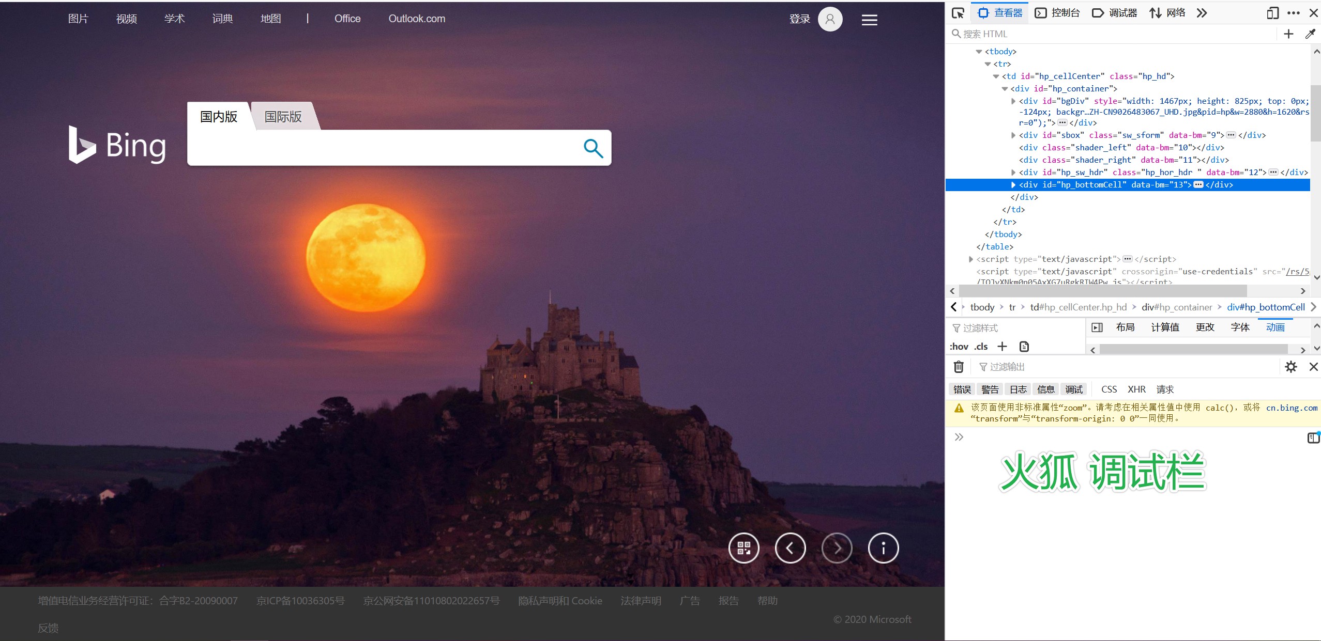The height and width of the screenshot is (641, 1321).
Task: Open the Network (网络) tab
Action: (x=1167, y=13)
